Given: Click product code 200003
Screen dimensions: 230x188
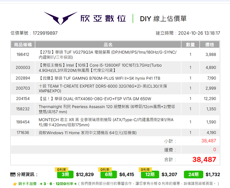Looking at the screenshot, I should point(23,68).
